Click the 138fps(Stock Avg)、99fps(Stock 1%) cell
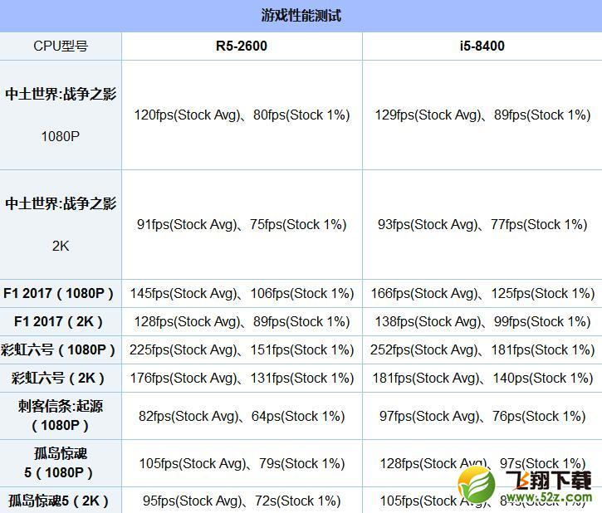This screenshot has height=513, width=602. [482, 321]
